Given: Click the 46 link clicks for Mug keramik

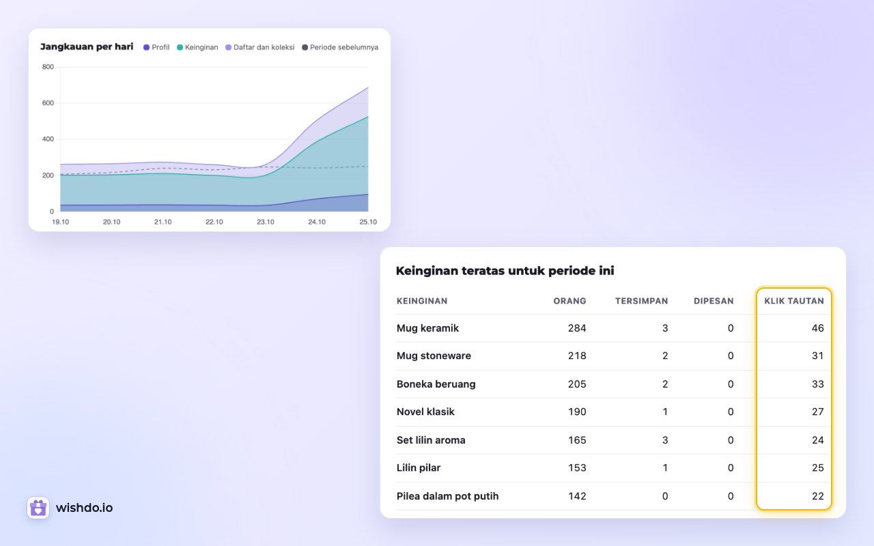Looking at the screenshot, I should click(818, 328).
